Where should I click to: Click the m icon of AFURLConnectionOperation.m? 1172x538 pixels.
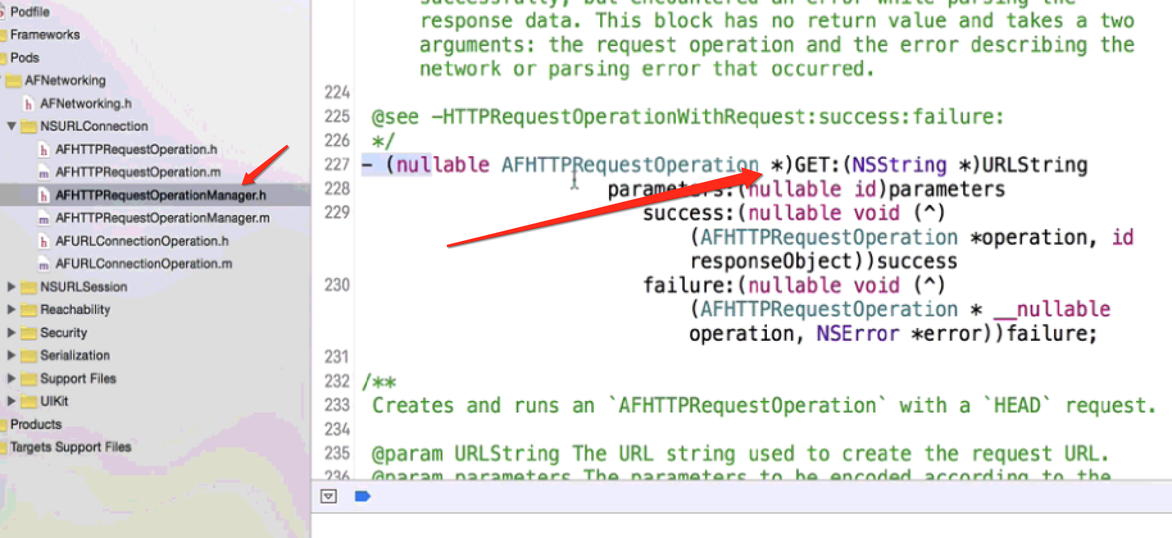(44, 265)
